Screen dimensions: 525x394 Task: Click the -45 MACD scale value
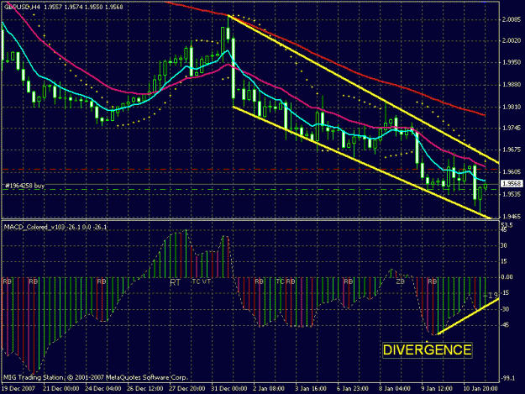tap(504, 325)
